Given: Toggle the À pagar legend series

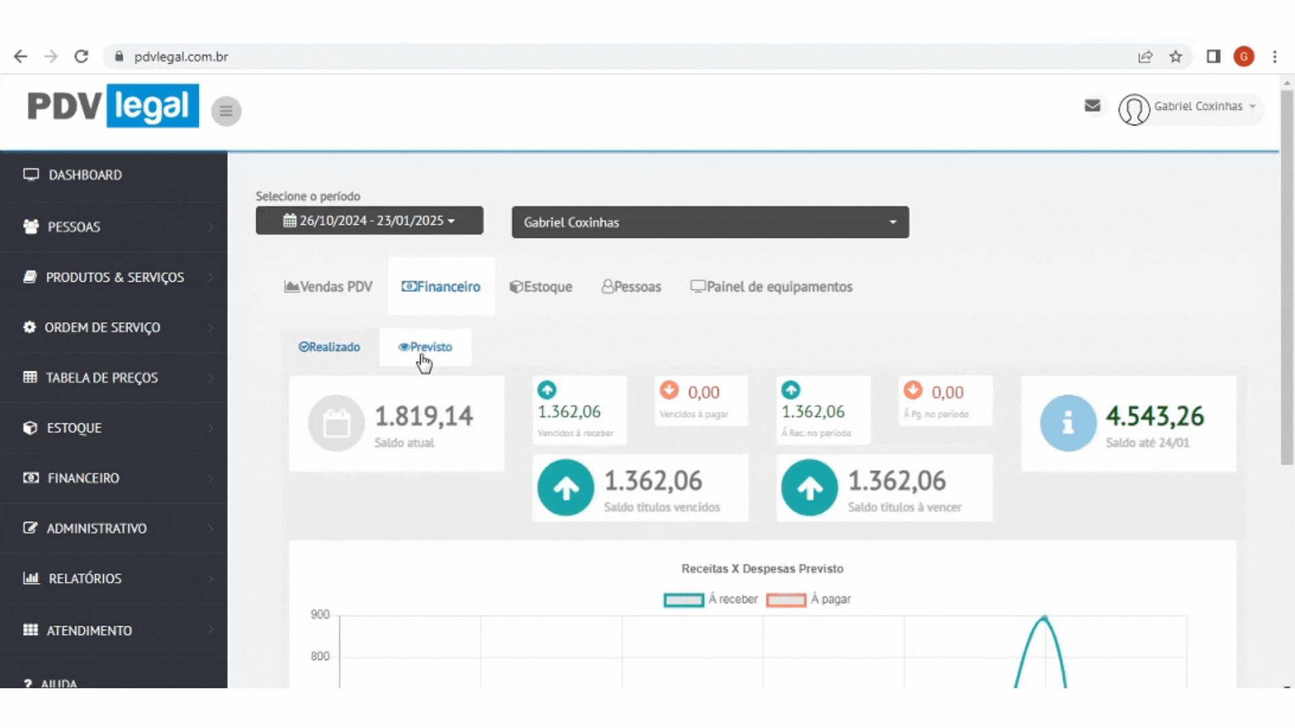Looking at the screenshot, I should [786, 600].
